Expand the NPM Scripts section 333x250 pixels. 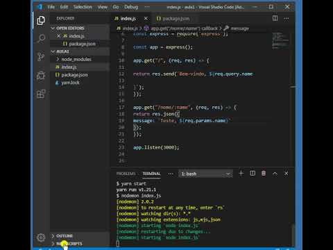coord(80,244)
